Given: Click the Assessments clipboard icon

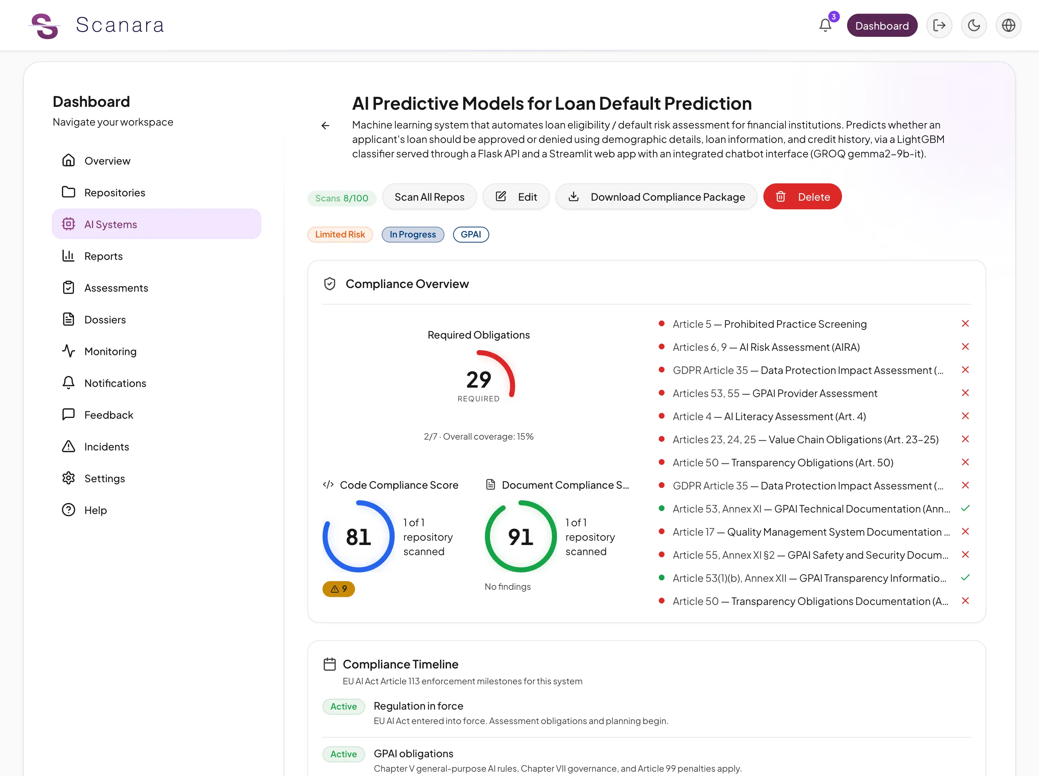Looking at the screenshot, I should tap(69, 287).
